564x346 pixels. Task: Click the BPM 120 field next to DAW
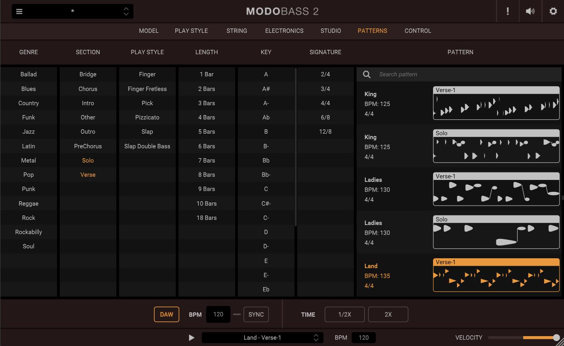click(x=218, y=314)
